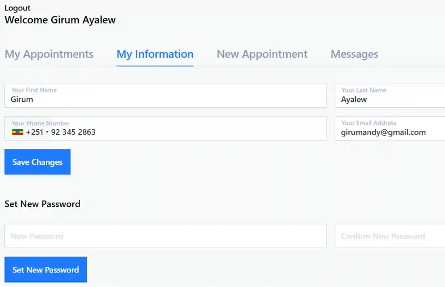Expand the +251 country code dropdown
The image size is (445, 287).
[x=47, y=132]
